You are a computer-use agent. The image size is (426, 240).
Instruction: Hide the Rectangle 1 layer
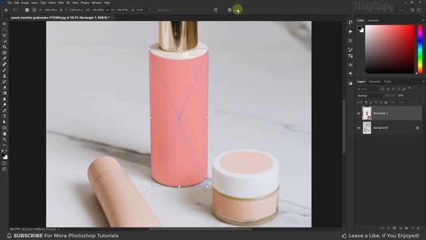[x=359, y=113]
